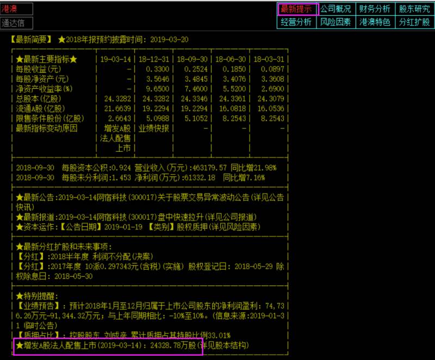Viewport: 435px width, 360px height.
Task: Select the 最新指标变动原因 row label
Action: pyautogui.click(x=46, y=128)
